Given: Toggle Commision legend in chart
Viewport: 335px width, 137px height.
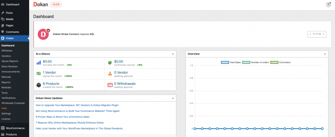Looking at the screenshot, I should point(280,62).
